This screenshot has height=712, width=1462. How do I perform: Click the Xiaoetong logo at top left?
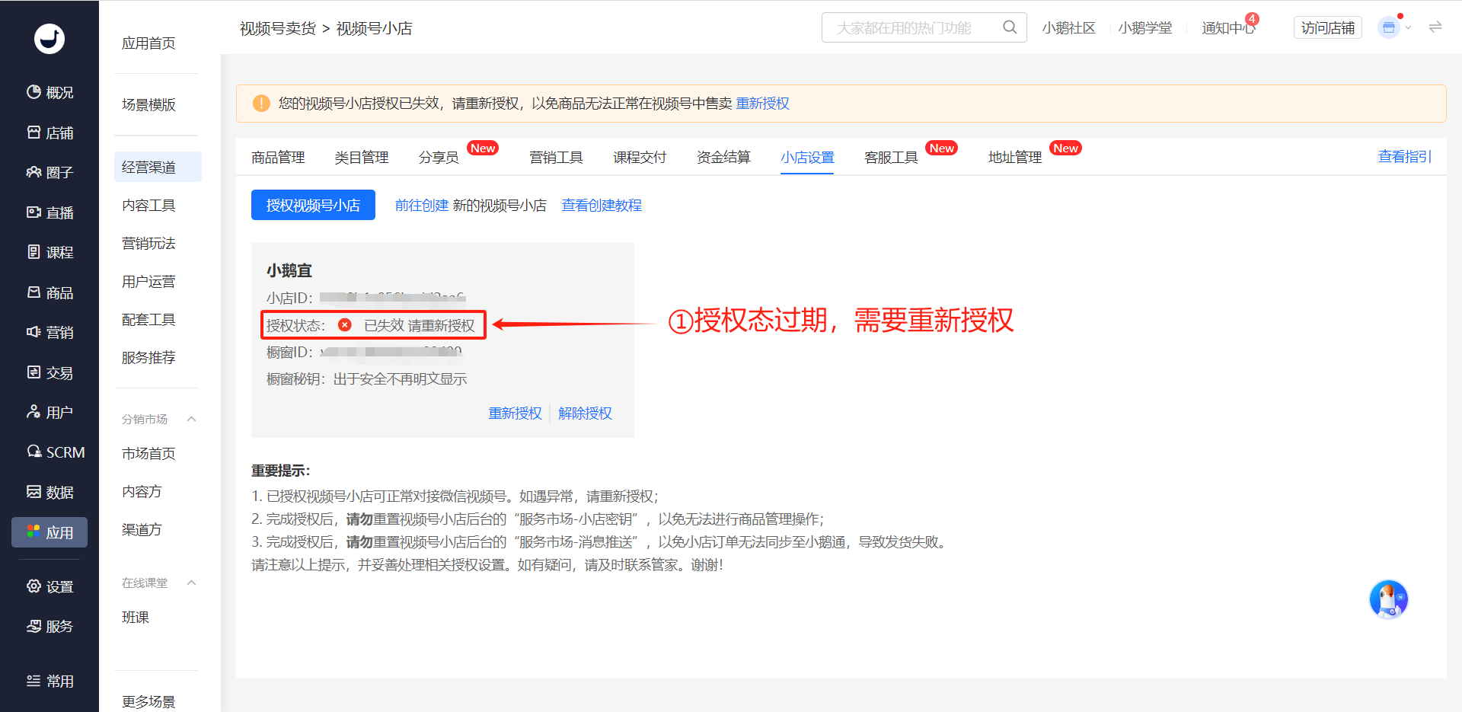49,39
